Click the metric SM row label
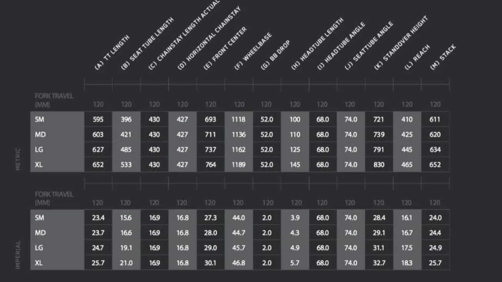 pyautogui.click(x=39, y=120)
